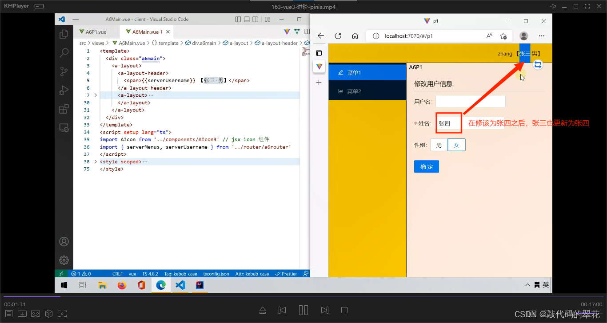The height and width of the screenshot is (323, 607).
Task: Stop KMPlayer playback
Action: [344, 310]
